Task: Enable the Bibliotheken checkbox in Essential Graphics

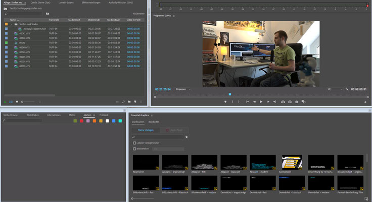Action: tap(134, 149)
